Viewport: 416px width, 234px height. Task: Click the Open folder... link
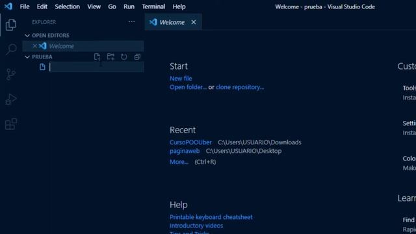[188, 87]
